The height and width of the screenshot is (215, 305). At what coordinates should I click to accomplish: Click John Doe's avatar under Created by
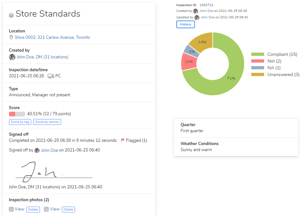pos(12,57)
